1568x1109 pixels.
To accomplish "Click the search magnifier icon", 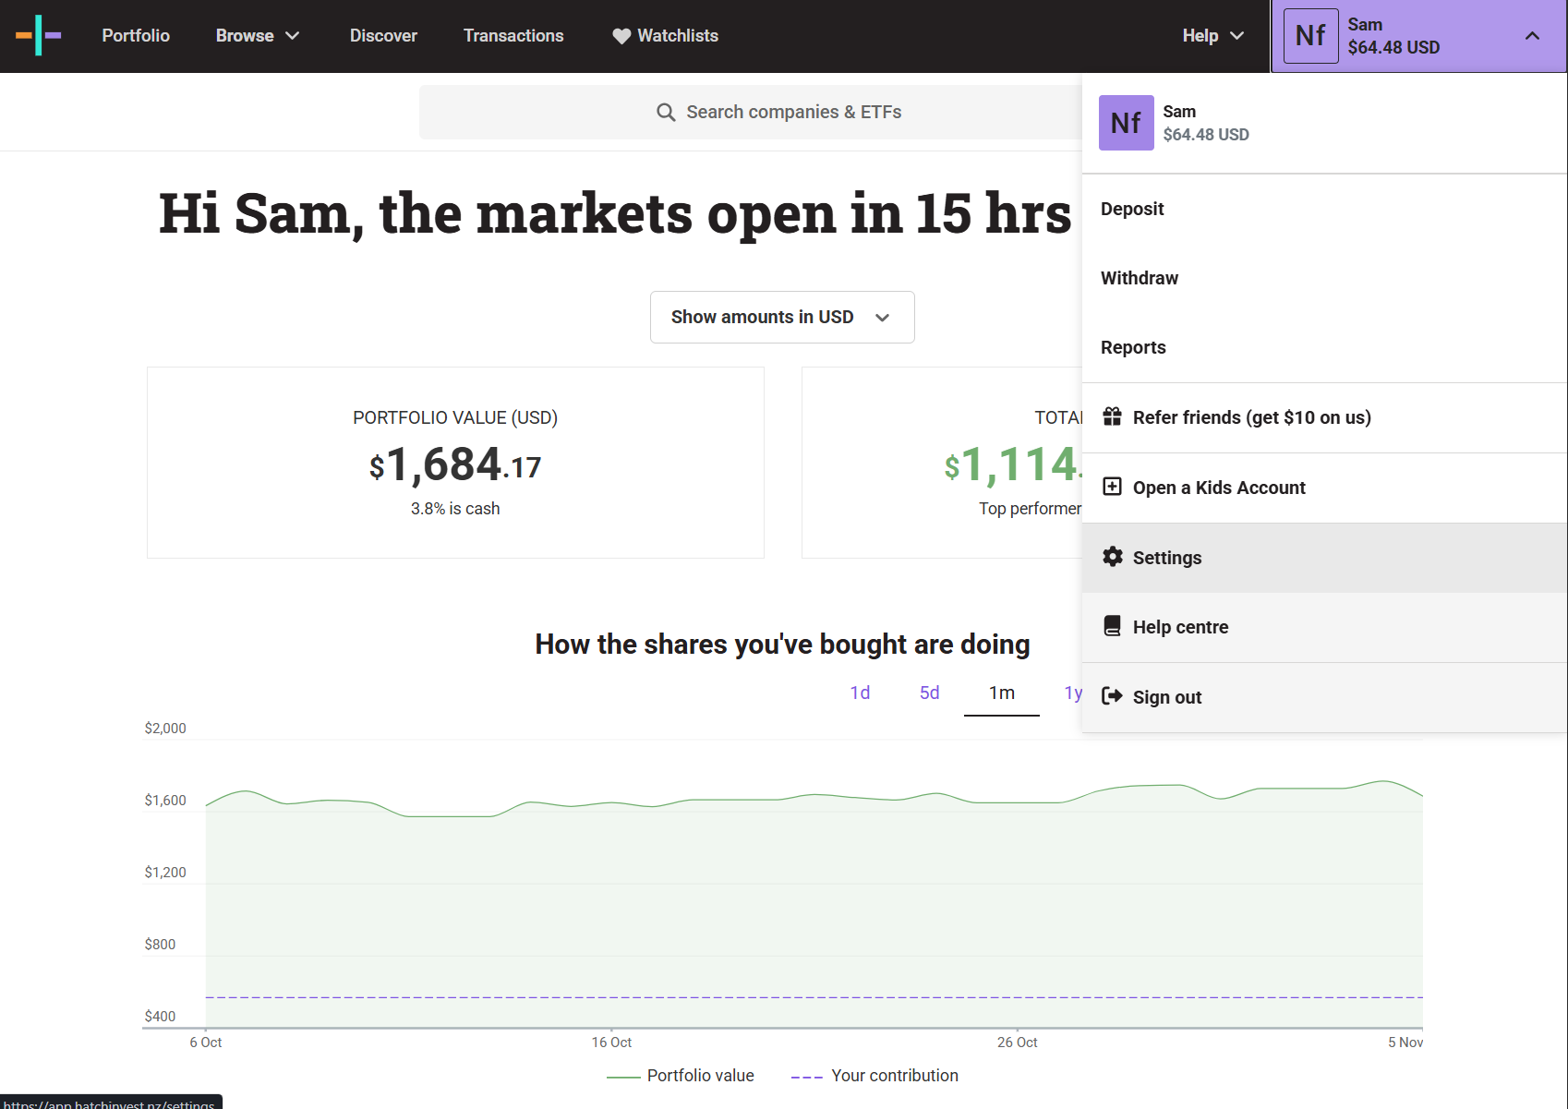I will [x=666, y=112].
